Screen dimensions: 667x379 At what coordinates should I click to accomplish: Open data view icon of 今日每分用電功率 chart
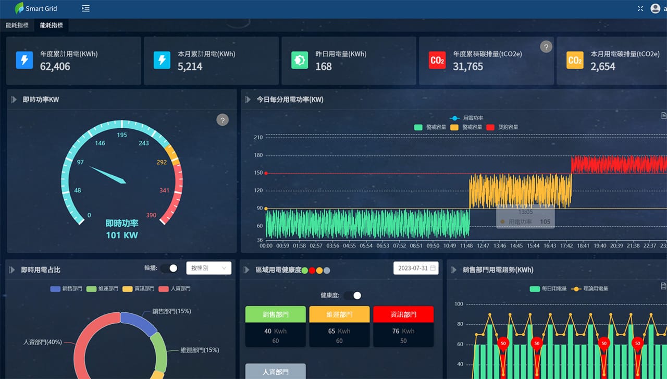663,116
